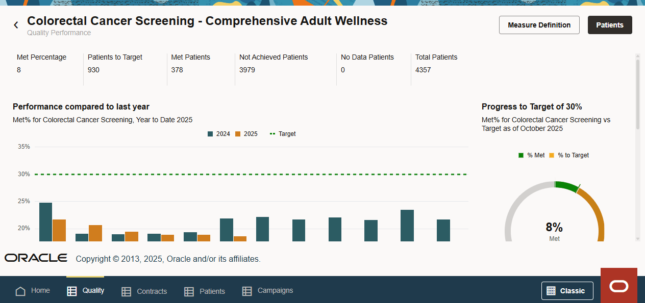
Task: Click the orange gauge arc segment
Action: point(595,214)
